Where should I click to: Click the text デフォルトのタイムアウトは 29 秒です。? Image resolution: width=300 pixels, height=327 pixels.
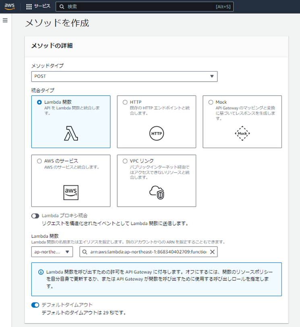(x=84, y=313)
